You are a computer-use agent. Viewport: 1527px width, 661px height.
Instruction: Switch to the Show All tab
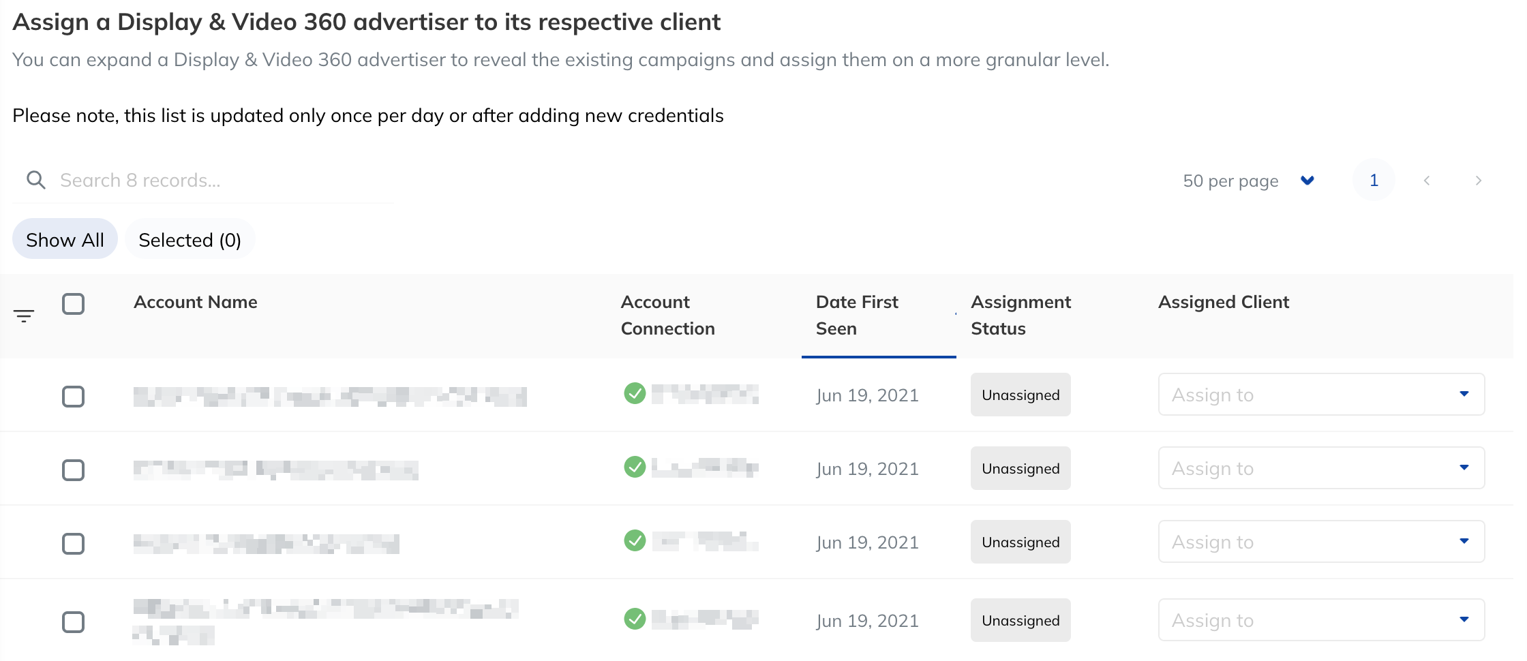pyautogui.click(x=65, y=240)
